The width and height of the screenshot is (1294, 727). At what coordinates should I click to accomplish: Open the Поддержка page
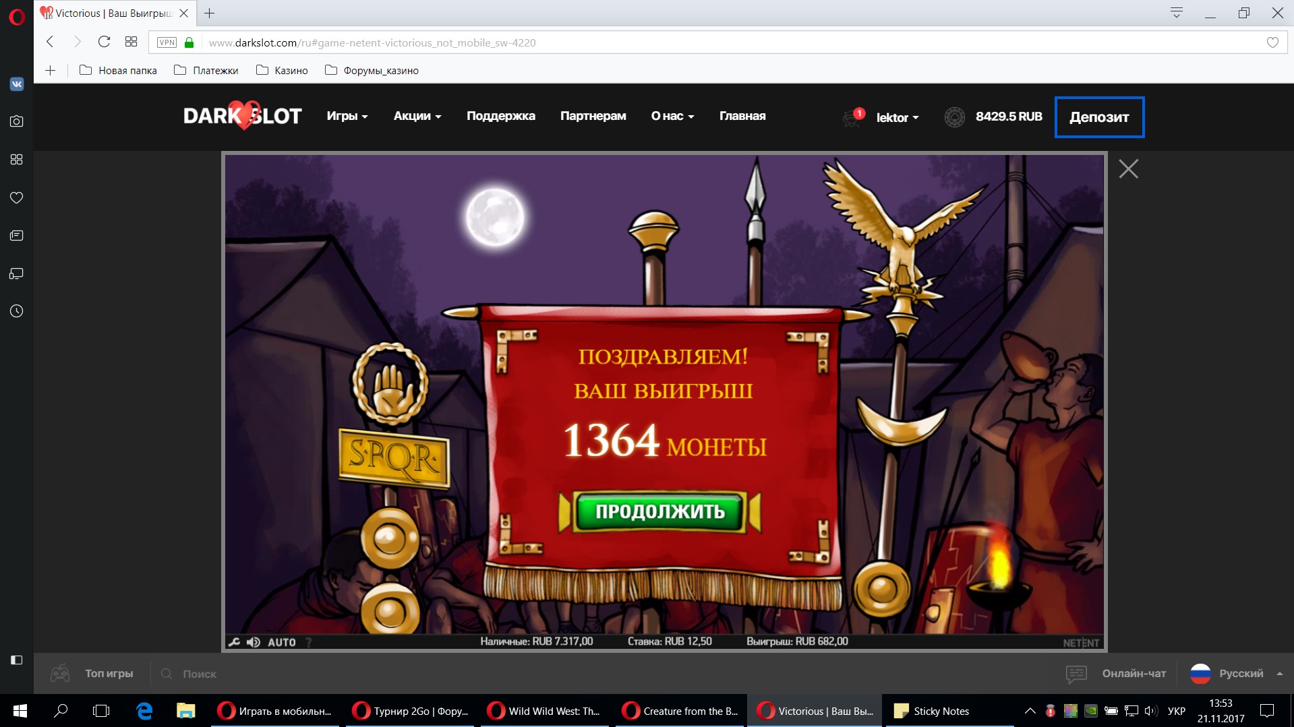pyautogui.click(x=501, y=116)
